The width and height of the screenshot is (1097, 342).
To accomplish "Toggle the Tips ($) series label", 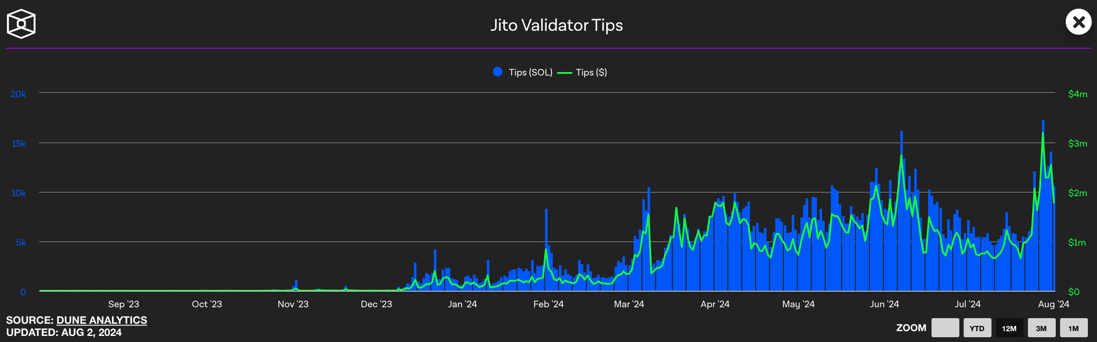I will [591, 72].
